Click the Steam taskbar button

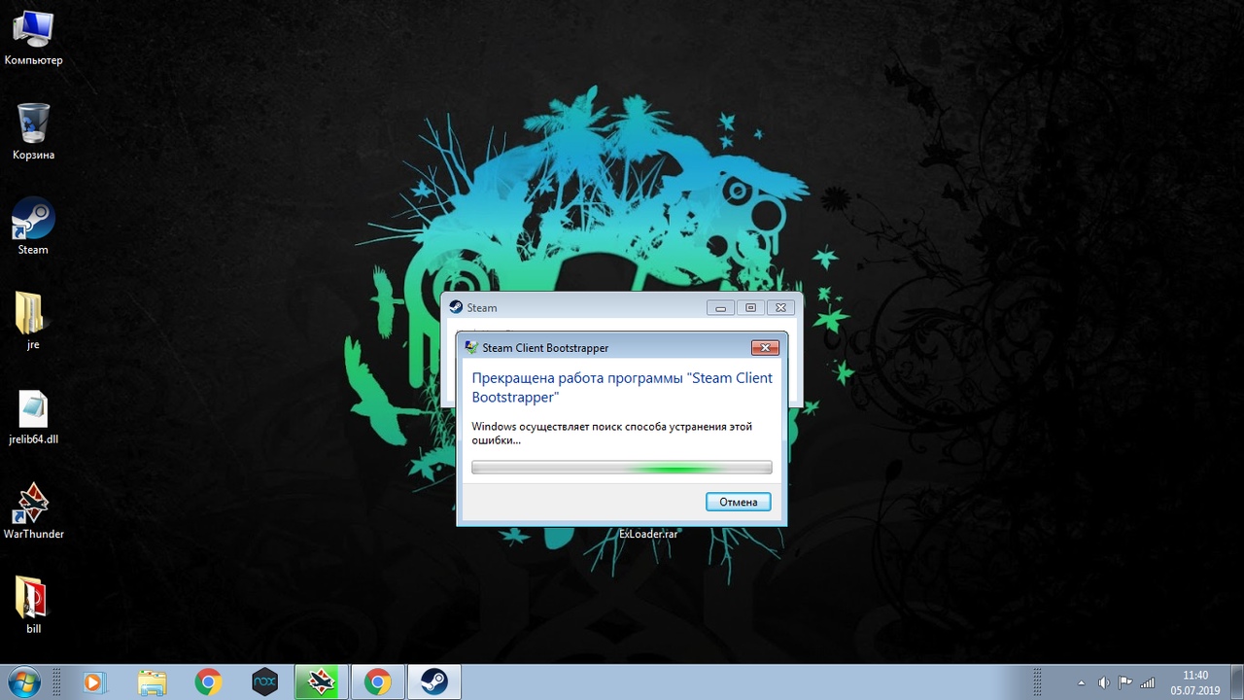(x=433, y=682)
